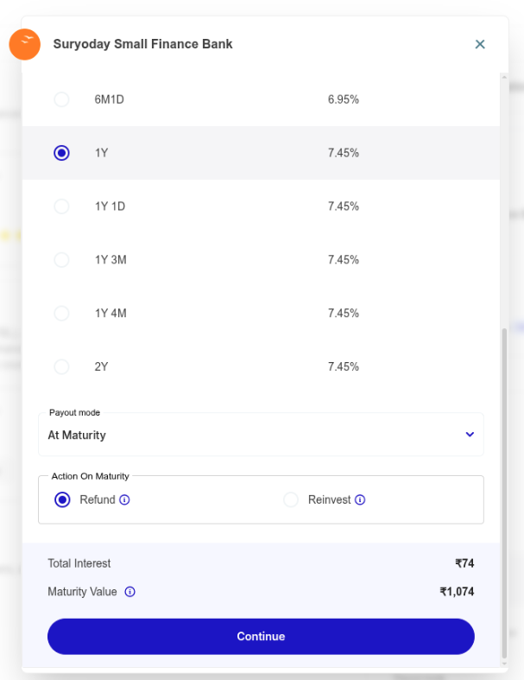Screen dimensions: 524x680
Task: Click the Maturity Value label
Action: [82, 592]
